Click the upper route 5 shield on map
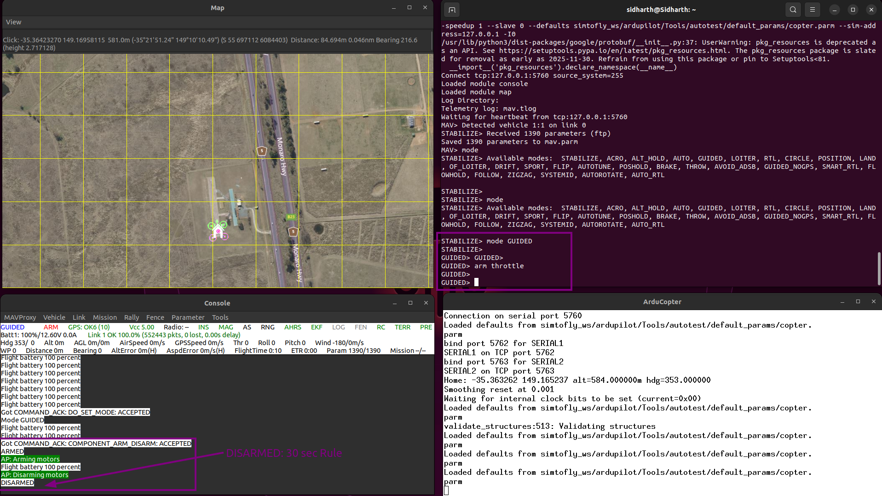 262,151
